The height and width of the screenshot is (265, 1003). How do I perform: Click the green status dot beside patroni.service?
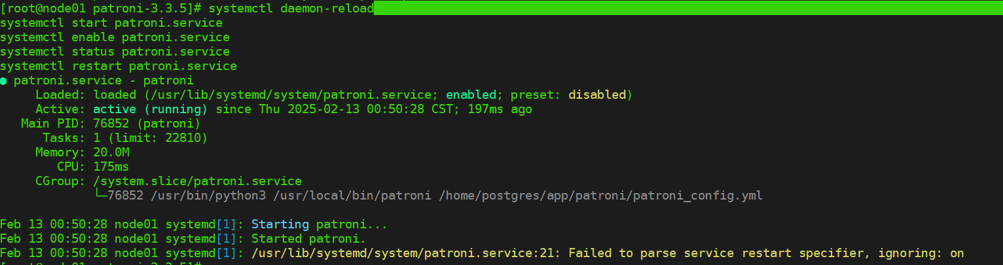coord(4,81)
